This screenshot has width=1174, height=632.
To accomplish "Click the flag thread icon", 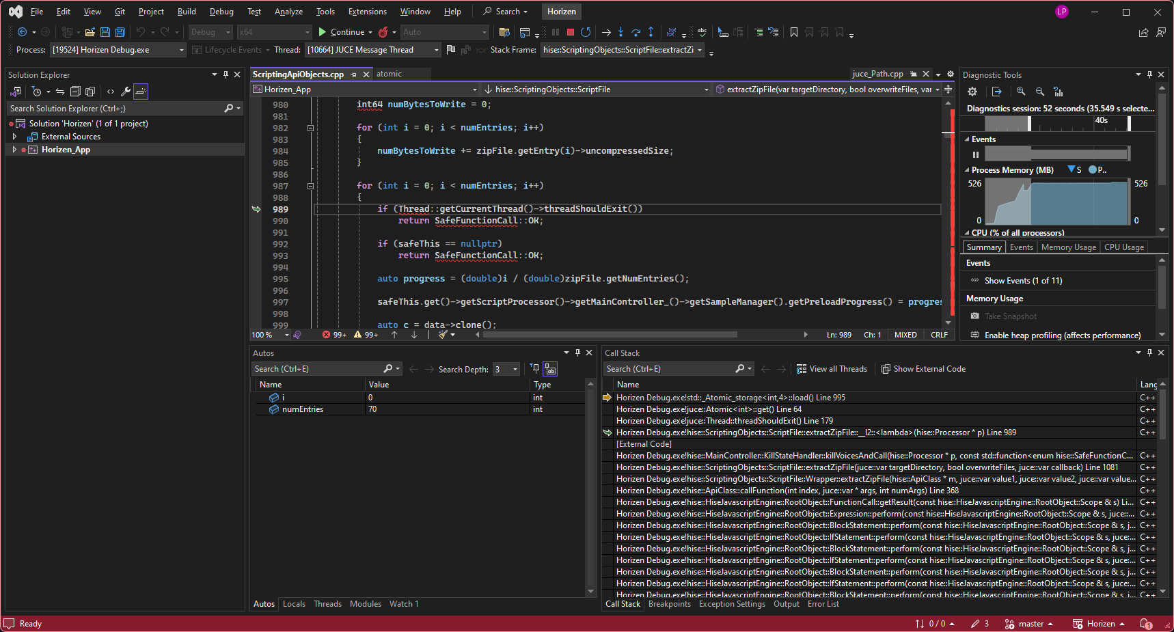I will pos(450,49).
